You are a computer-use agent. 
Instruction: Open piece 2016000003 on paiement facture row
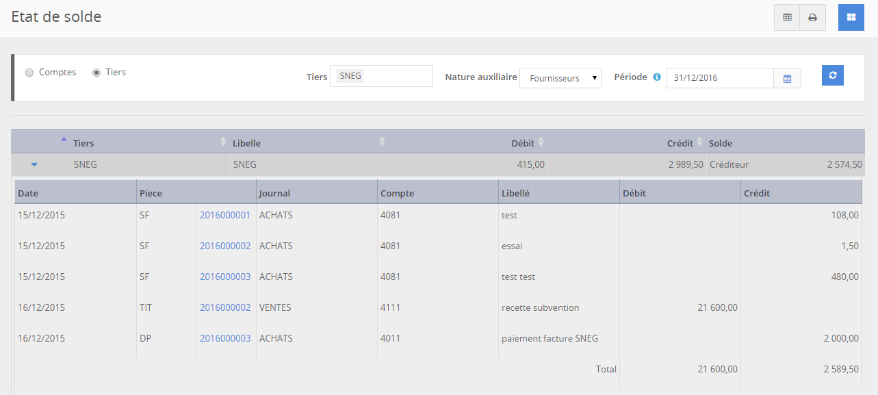pos(225,338)
